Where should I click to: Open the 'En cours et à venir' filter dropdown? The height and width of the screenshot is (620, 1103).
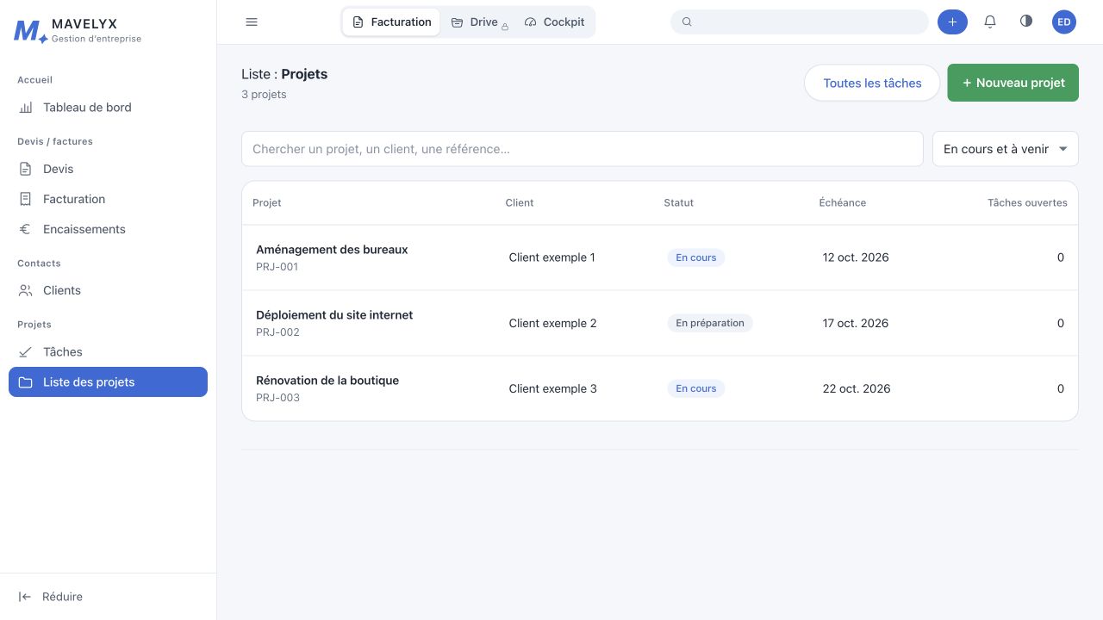click(1006, 149)
